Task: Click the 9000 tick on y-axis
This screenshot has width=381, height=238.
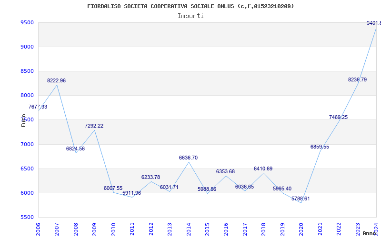Action: pos(27,47)
